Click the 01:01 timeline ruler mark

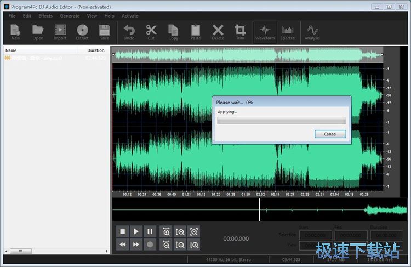(x=186, y=194)
